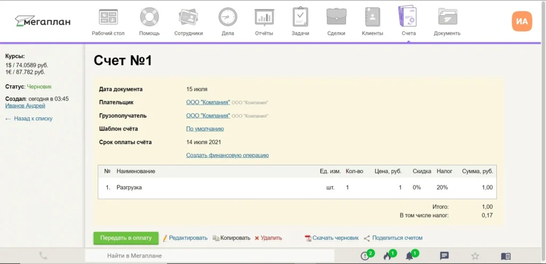546x264 pixels.
Task: Click the Мегаплан logo
Action: pos(43,21)
